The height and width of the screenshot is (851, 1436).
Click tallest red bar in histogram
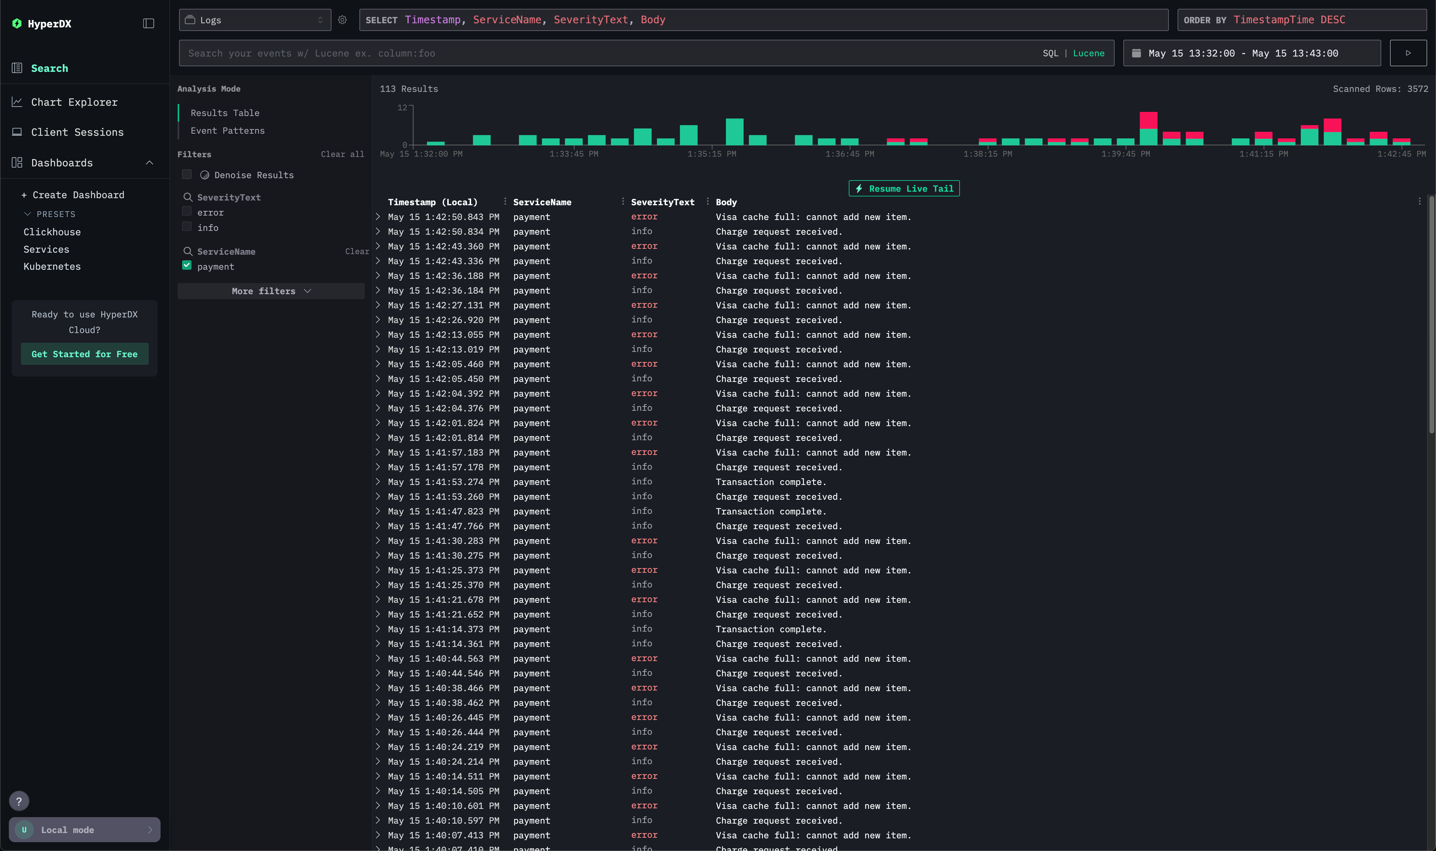click(x=1148, y=120)
